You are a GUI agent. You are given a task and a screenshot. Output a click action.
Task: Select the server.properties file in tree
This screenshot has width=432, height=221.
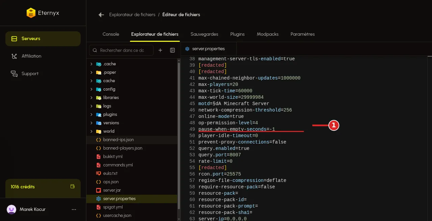click(132, 199)
